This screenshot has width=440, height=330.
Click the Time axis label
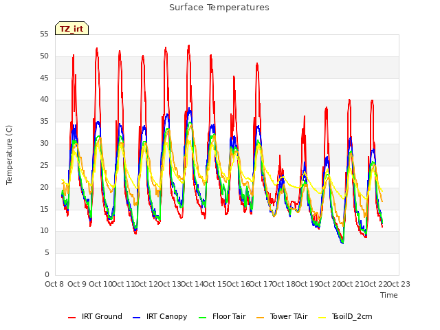389,295
